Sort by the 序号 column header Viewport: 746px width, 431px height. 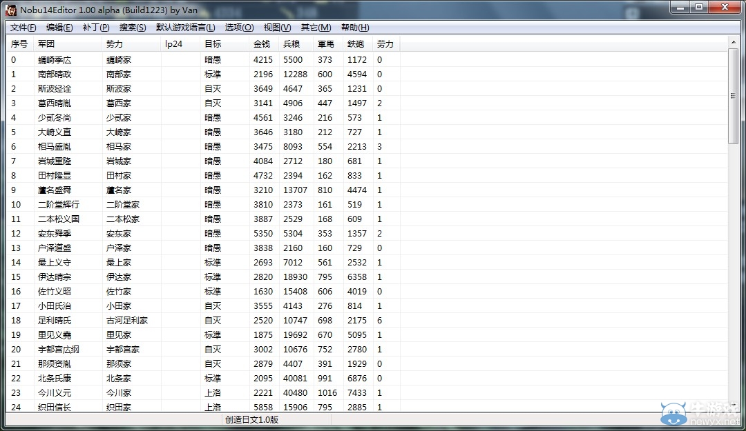pos(20,44)
